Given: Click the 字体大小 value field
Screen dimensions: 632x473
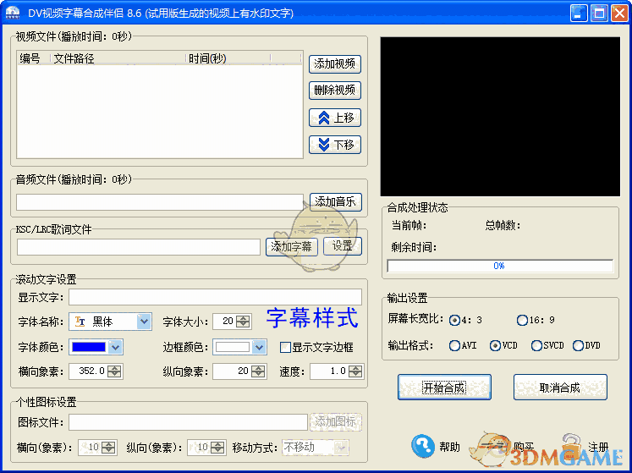Looking at the screenshot, I should tap(224, 322).
